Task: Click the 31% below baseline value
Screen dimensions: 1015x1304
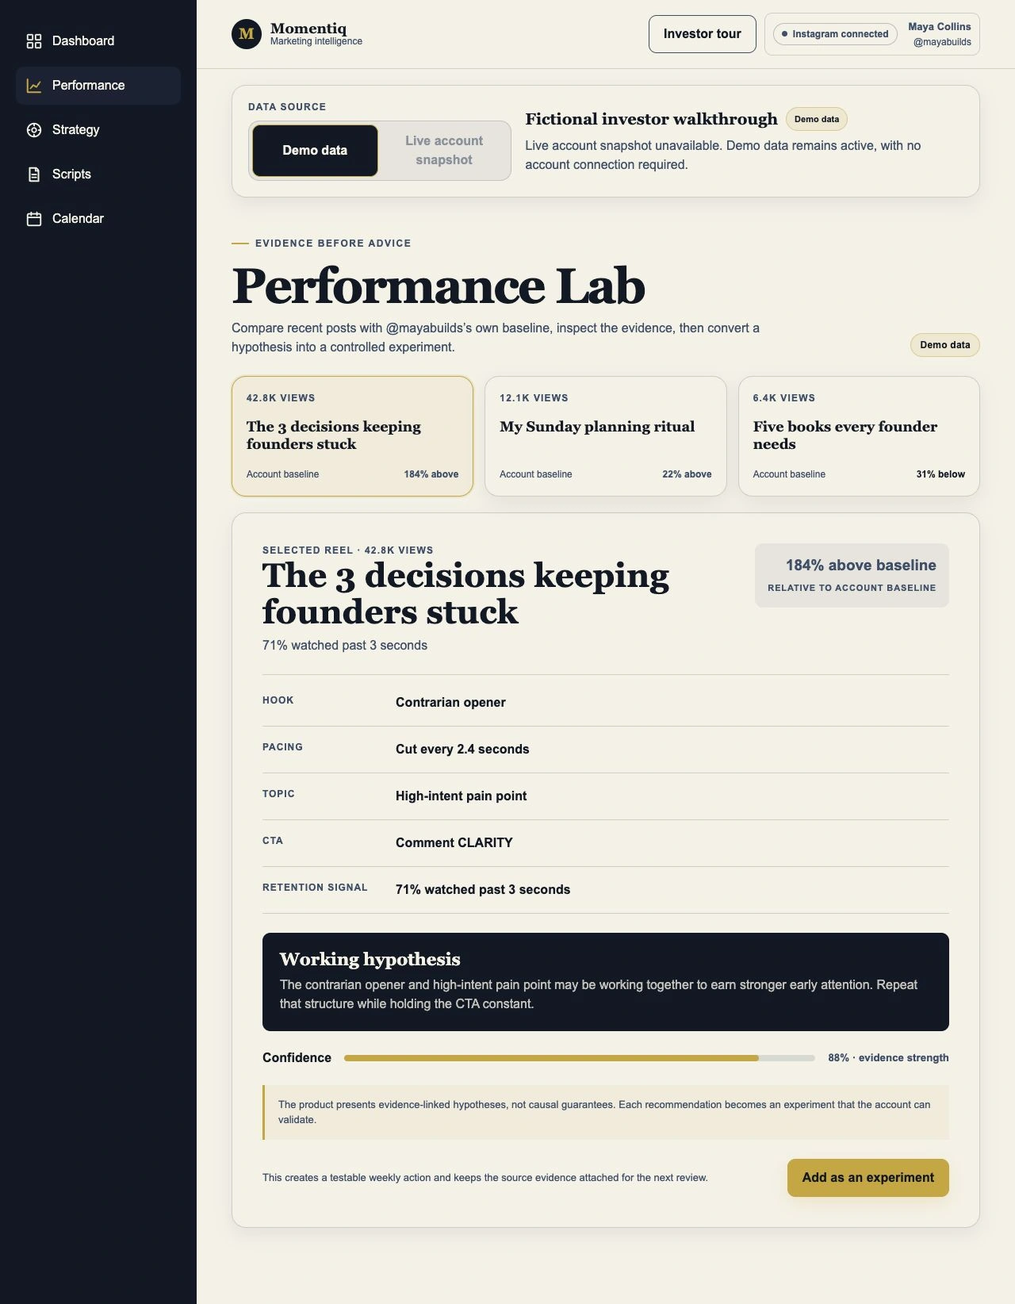Action: (940, 474)
